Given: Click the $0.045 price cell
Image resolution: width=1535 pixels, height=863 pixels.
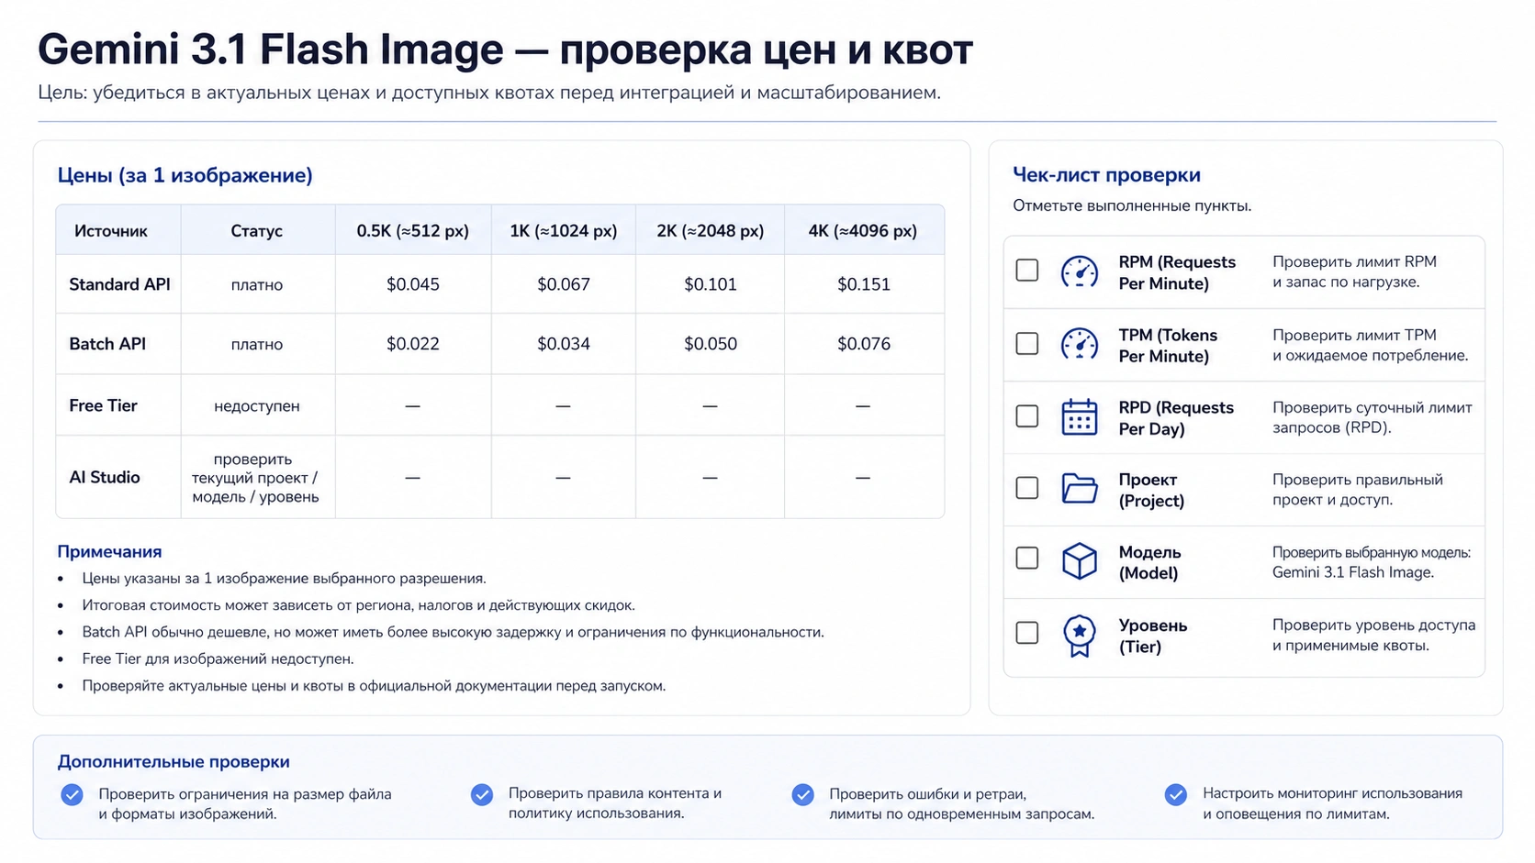Looking at the screenshot, I should point(413,284).
